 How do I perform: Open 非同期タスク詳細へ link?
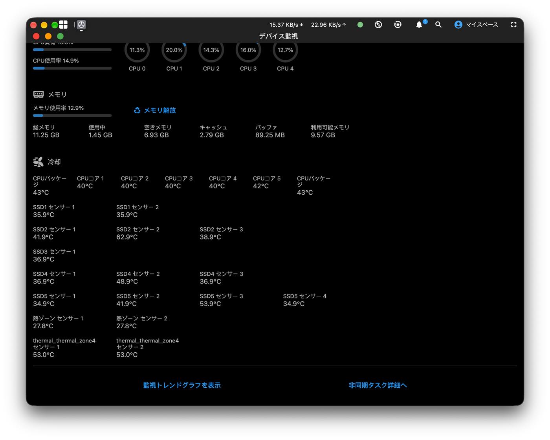click(x=378, y=385)
